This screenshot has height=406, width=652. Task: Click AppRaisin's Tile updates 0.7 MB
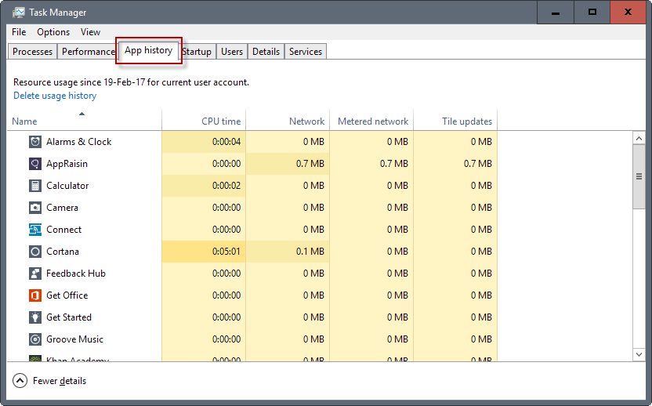tap(478, 164)
